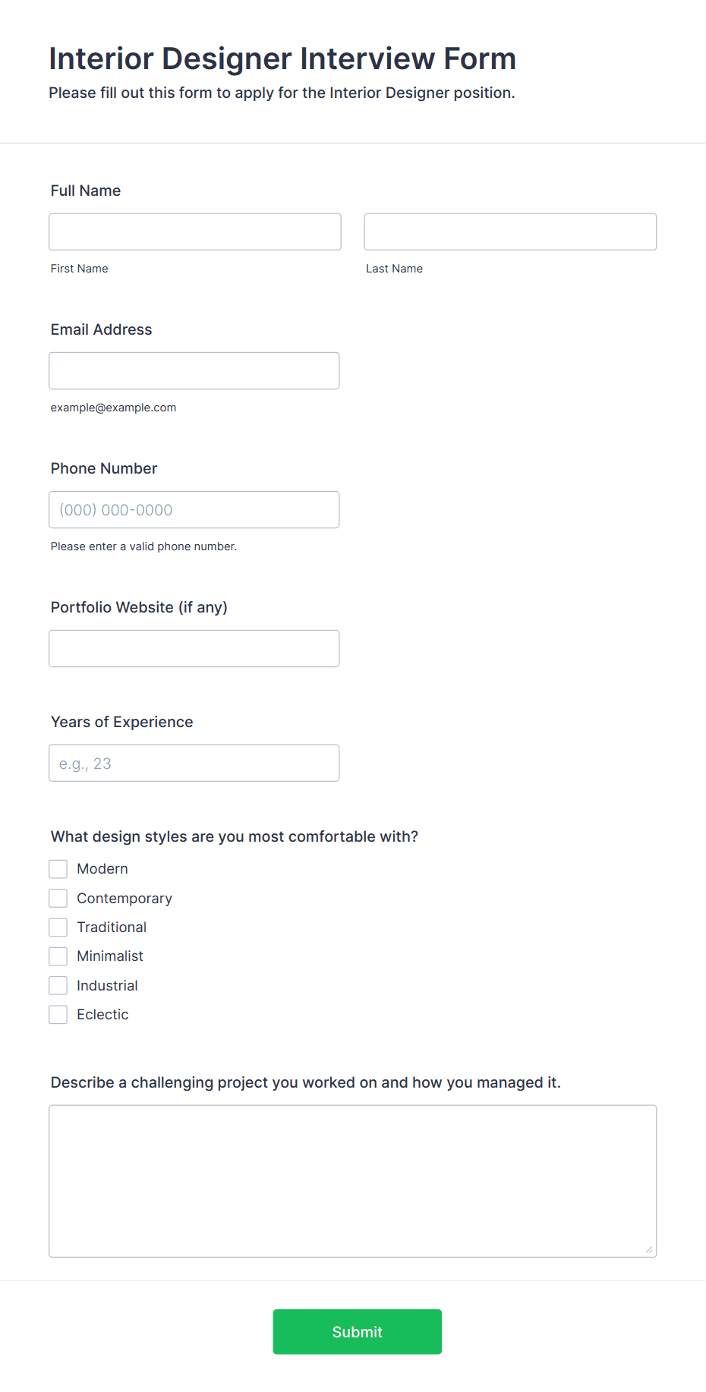Image resolution: width=706 pixels, height=1392 pixels.
Task: Click the Portfolio Website input box
Action: pyautogui.click(x=194, y=648)
